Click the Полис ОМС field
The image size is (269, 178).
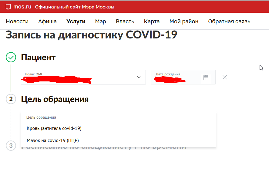tap(83, 77)
